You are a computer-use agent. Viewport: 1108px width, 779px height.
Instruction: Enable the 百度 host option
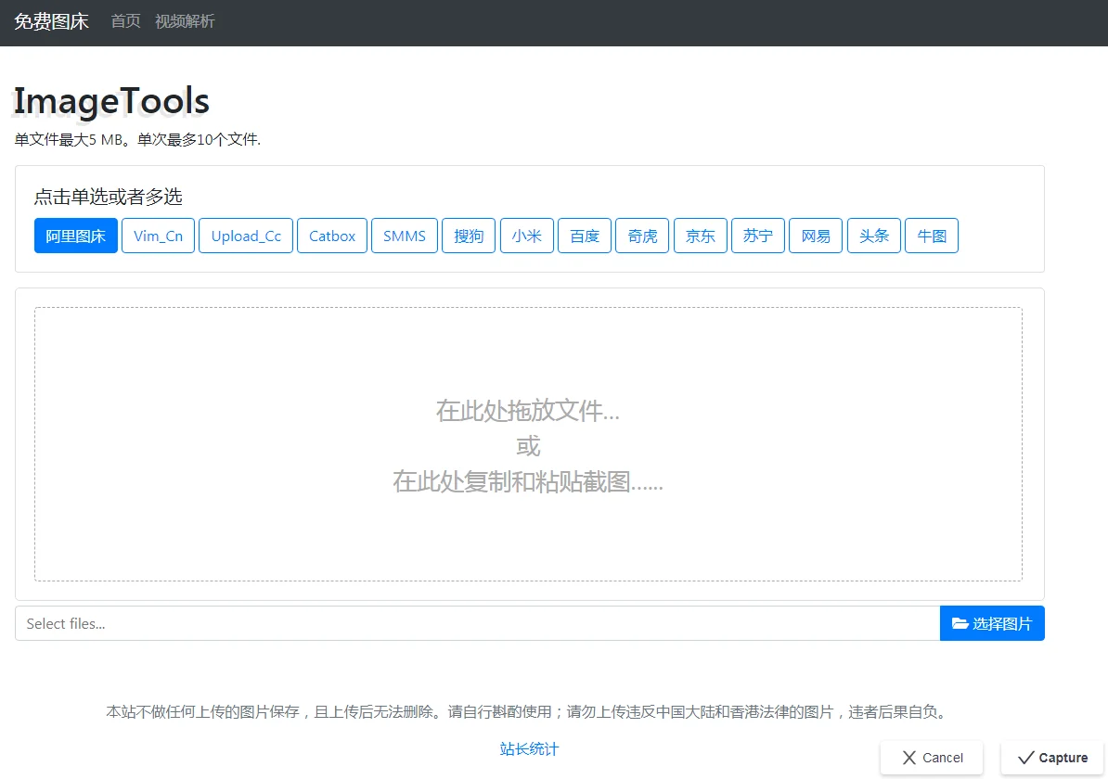585,236
